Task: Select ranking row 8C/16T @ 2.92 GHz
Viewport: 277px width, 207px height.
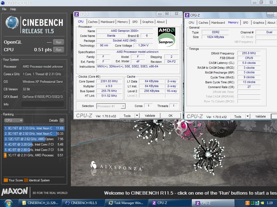Action: pos(34,134)
